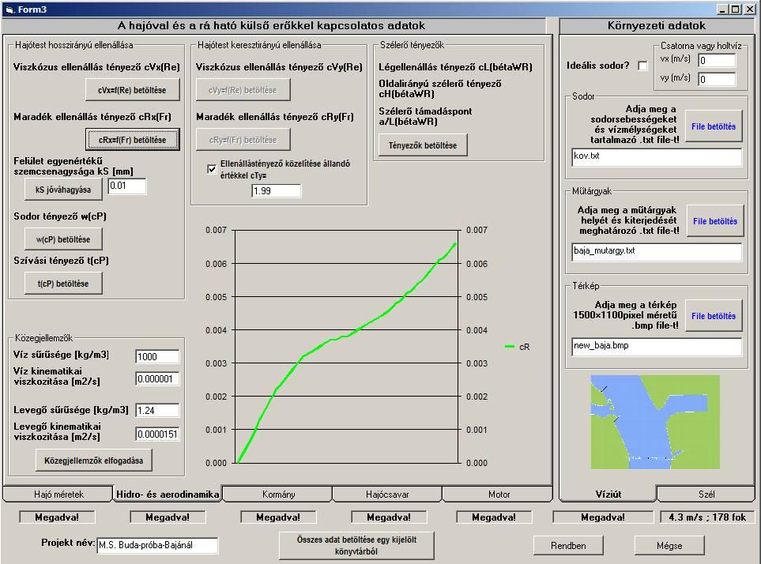Click the Megadva! status under Kormány tab
The image size is (761, 564).
pyautogui.click(x=278, y=517)
